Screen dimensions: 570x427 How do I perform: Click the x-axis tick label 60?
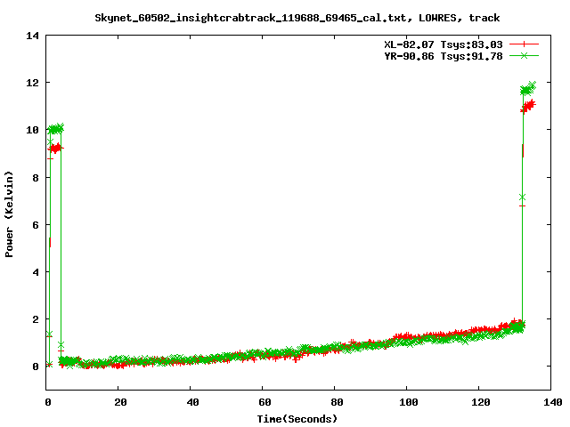click(x=265, y=402)
